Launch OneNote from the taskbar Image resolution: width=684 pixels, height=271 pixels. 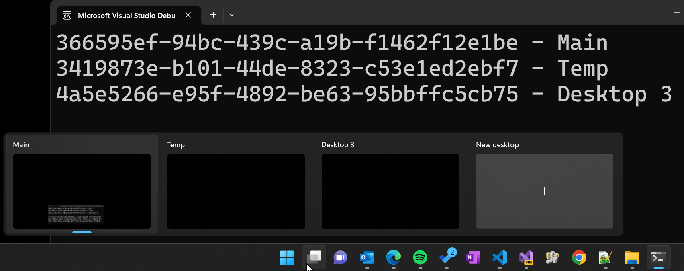473,257
